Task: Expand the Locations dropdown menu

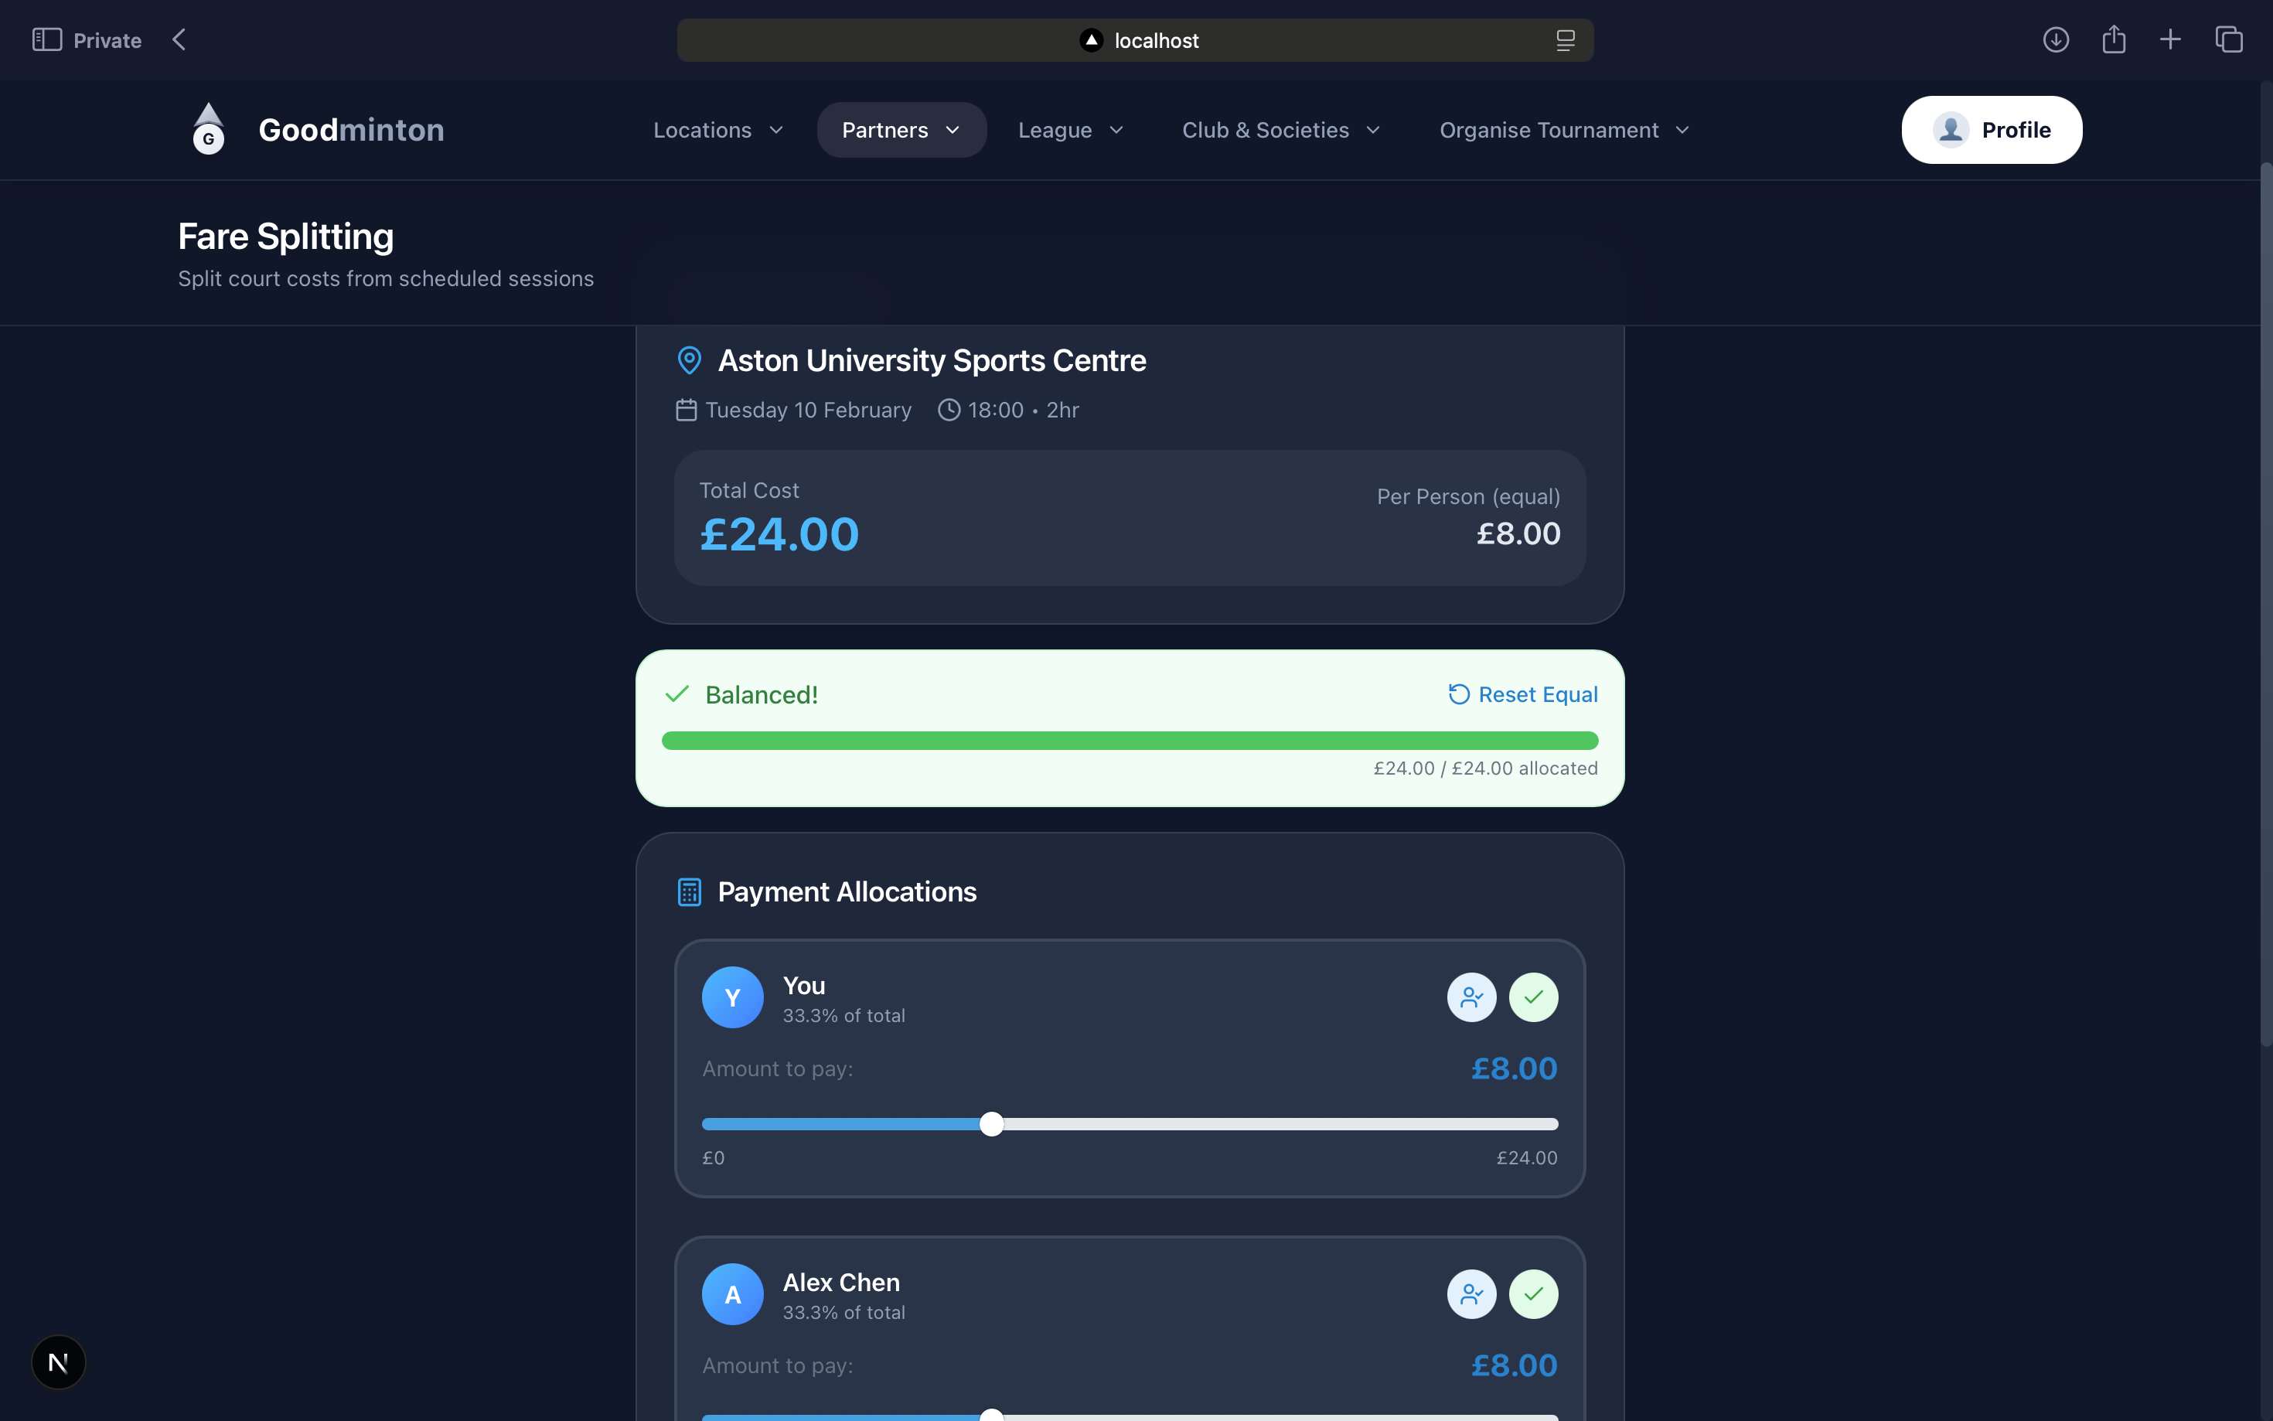Action: coord(718,130)
